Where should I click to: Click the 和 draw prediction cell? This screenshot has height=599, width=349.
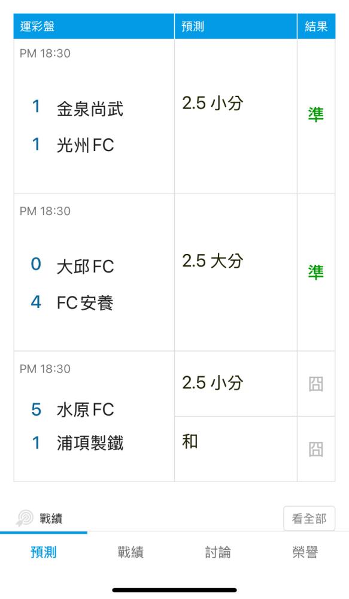(236, 449)
